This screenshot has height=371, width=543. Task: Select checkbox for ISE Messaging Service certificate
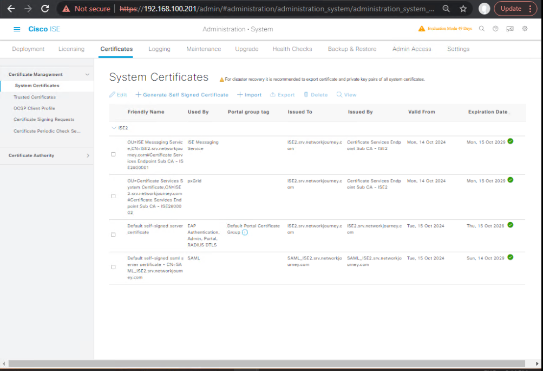113,154
